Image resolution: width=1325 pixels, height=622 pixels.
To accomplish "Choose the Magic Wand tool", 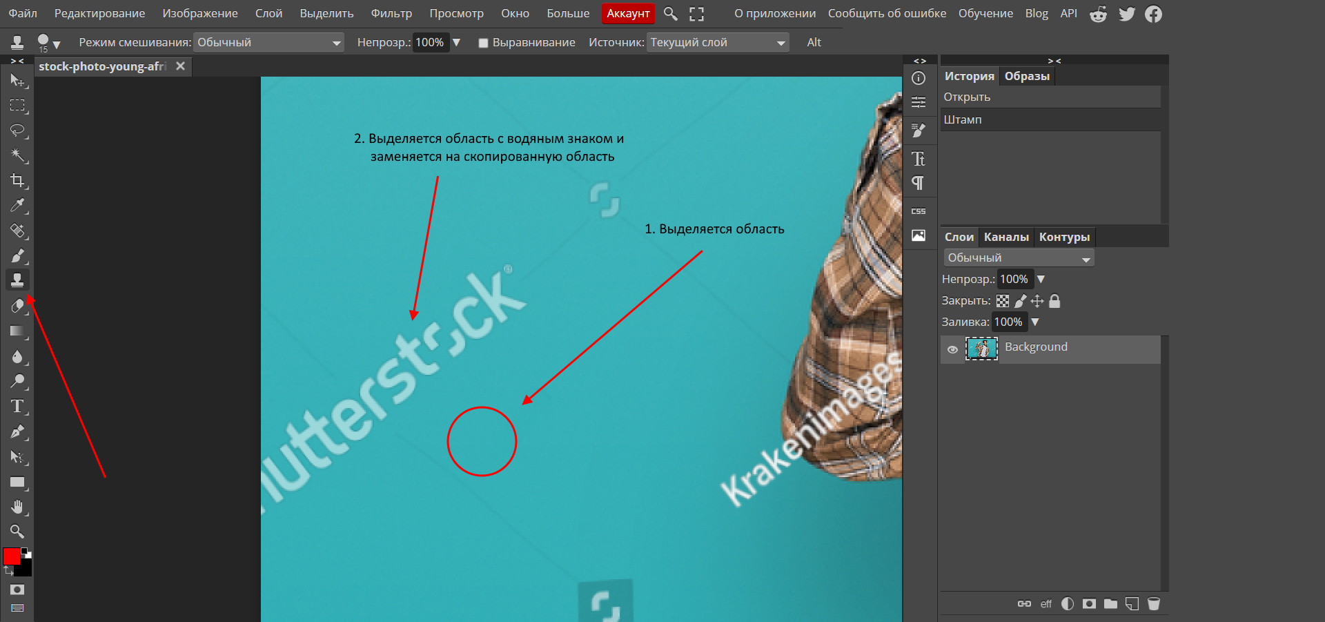I will (x=17, y=156).
